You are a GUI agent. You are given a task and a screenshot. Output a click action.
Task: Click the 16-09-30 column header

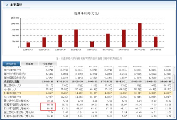136,81
